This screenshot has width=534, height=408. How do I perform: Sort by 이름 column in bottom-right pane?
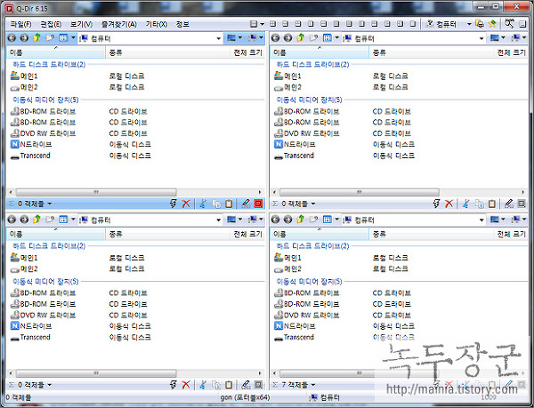click(x=320, y=234)
